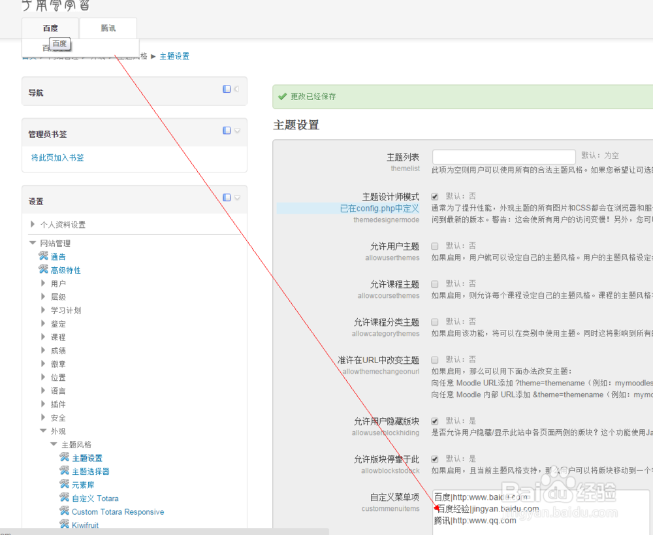Expand 鉴定 tree node
Viewport: 653px width, 535px height.
tap(43, 323)
